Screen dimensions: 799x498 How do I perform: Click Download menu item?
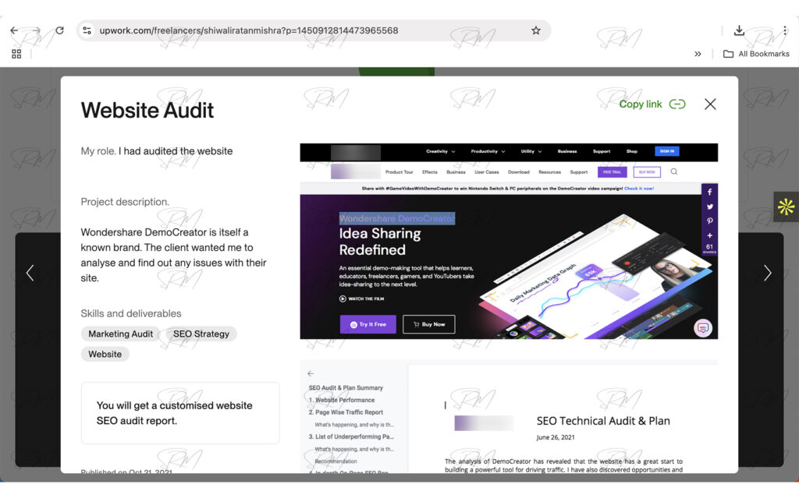[x=519, y=172]
